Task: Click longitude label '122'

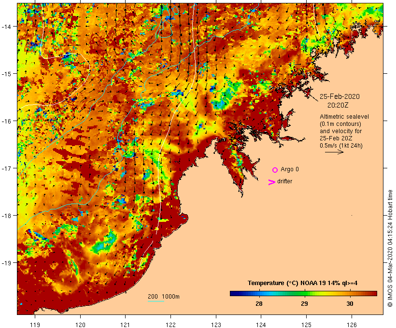Action: tap(171, 325)
